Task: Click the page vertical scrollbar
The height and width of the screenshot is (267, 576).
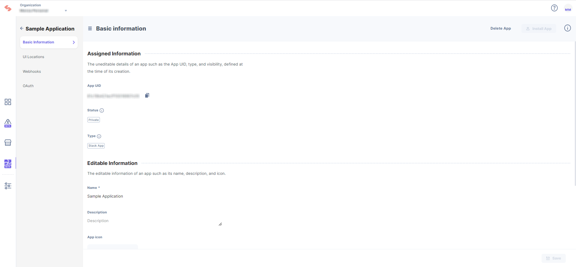Action: coord(575,114)
